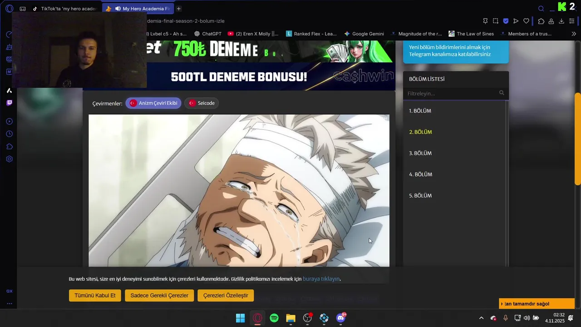Switch to the TikTok tab
This screenshot has height=327, width=581.
[x=64, y=9]
